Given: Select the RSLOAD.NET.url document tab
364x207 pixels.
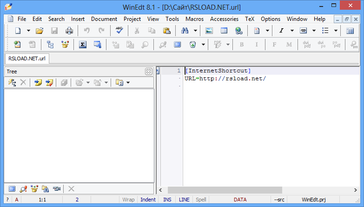Looking at the screenshot, I should point(27,58).
